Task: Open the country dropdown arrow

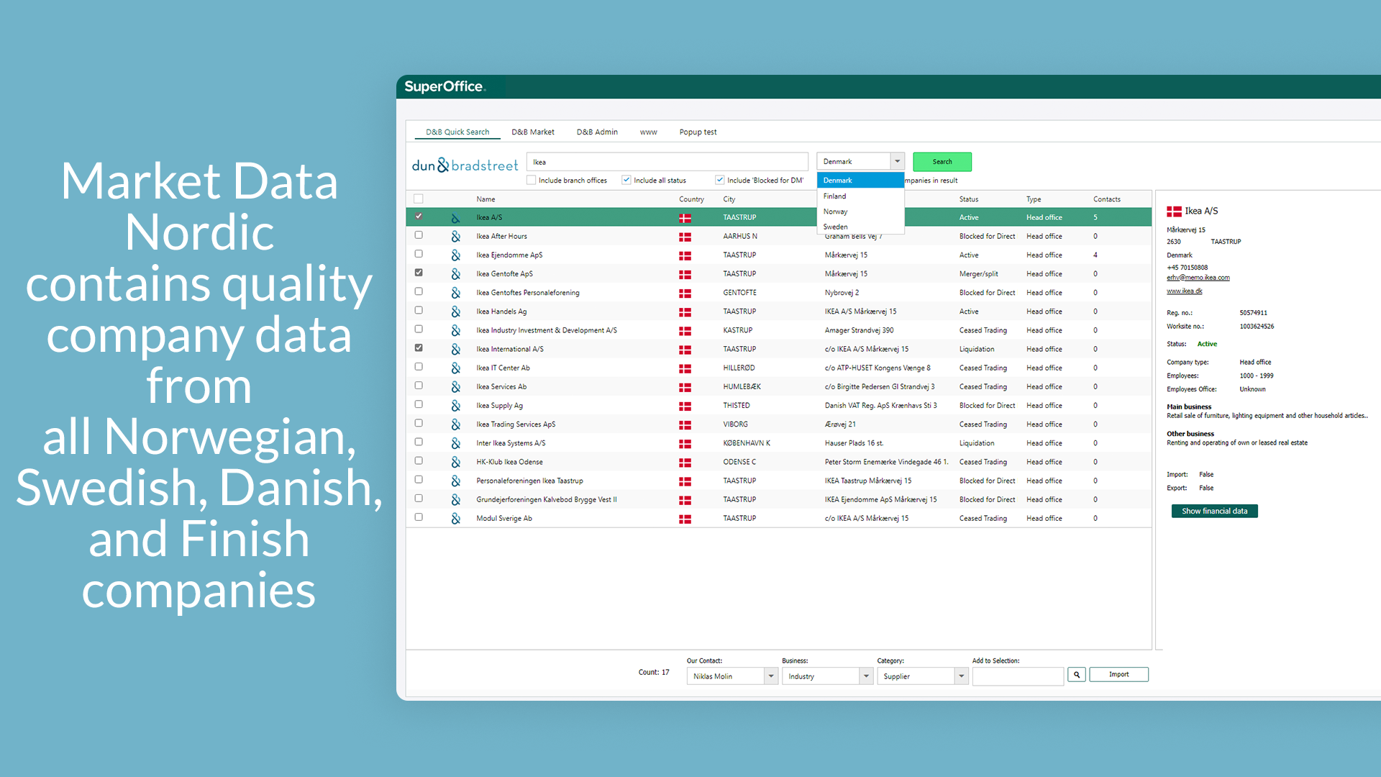Action: [x=897, y=162]
